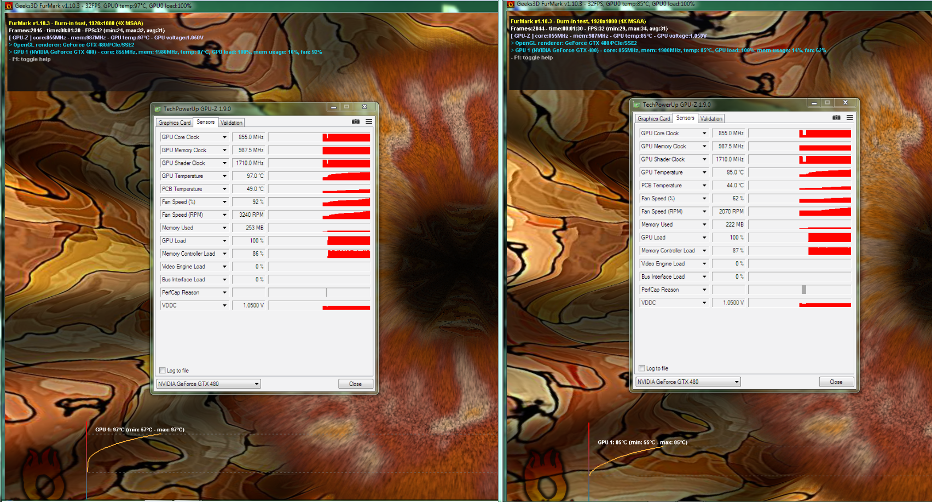Click the title bar app icon of right GPU-Z window

point(637,105)
